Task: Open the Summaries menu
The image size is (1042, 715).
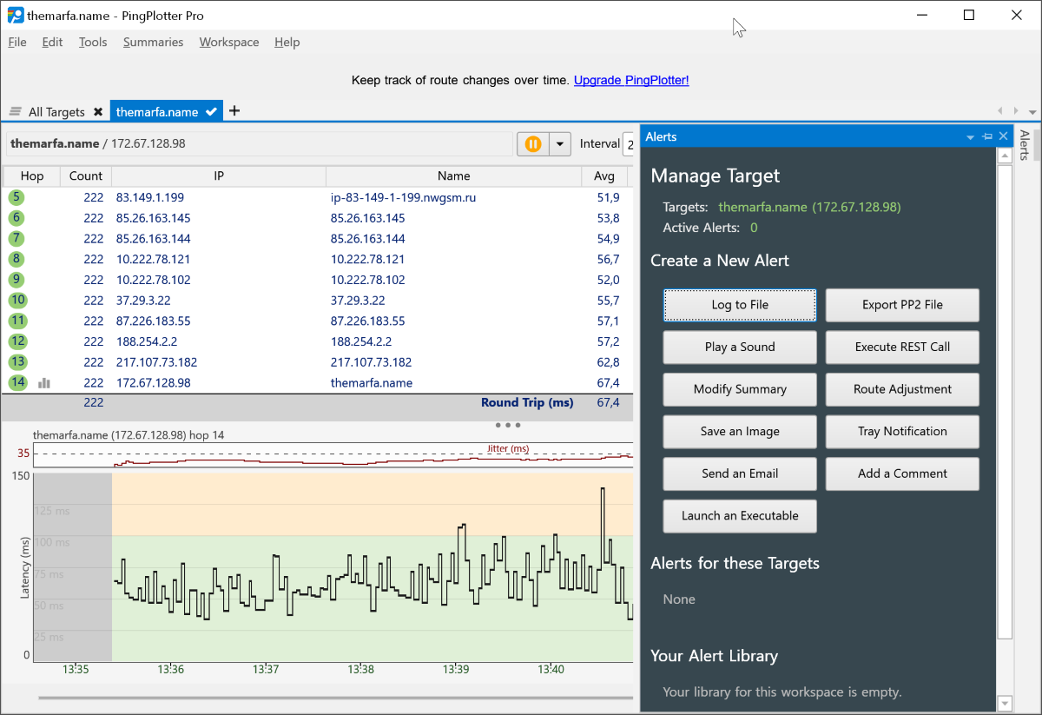Action: pos(153,42)
